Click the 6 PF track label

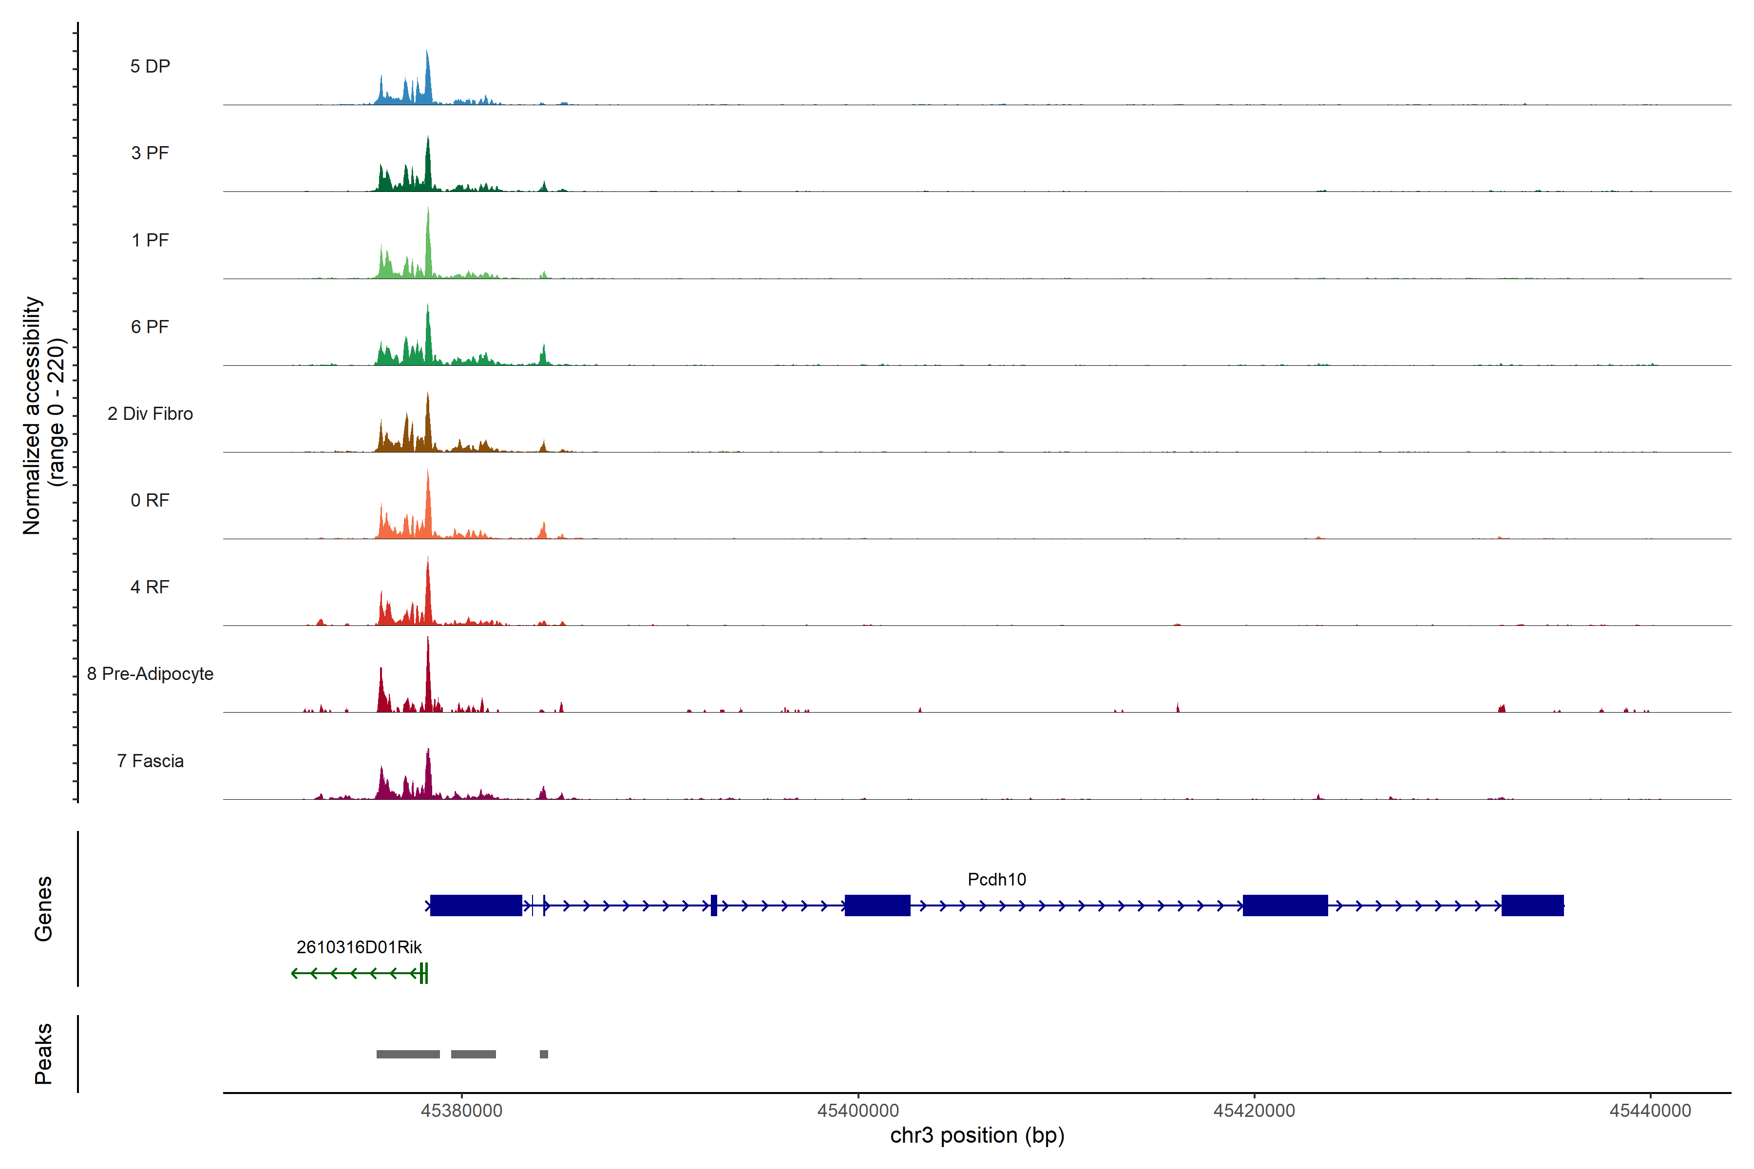150,327
